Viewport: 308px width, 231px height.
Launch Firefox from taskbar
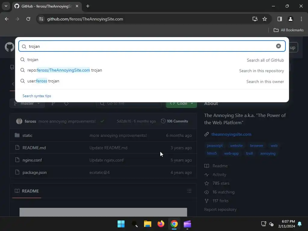click(161, 224)
